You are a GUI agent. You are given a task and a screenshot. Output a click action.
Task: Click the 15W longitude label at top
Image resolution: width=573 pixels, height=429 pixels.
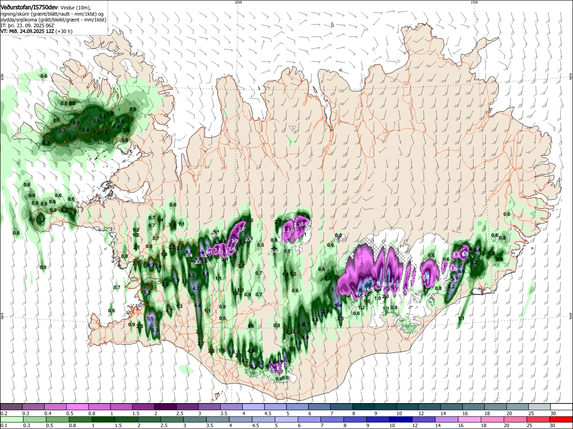475,2
